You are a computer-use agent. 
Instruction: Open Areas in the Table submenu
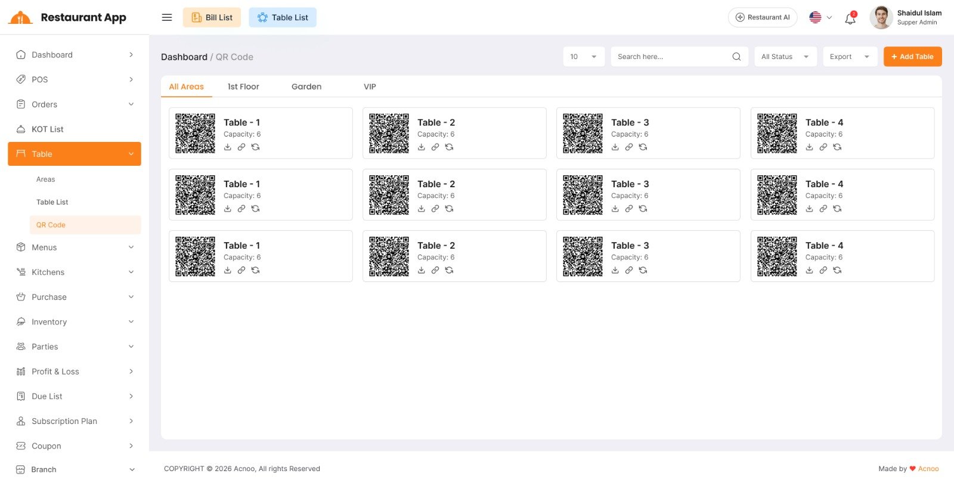(45, 179)
